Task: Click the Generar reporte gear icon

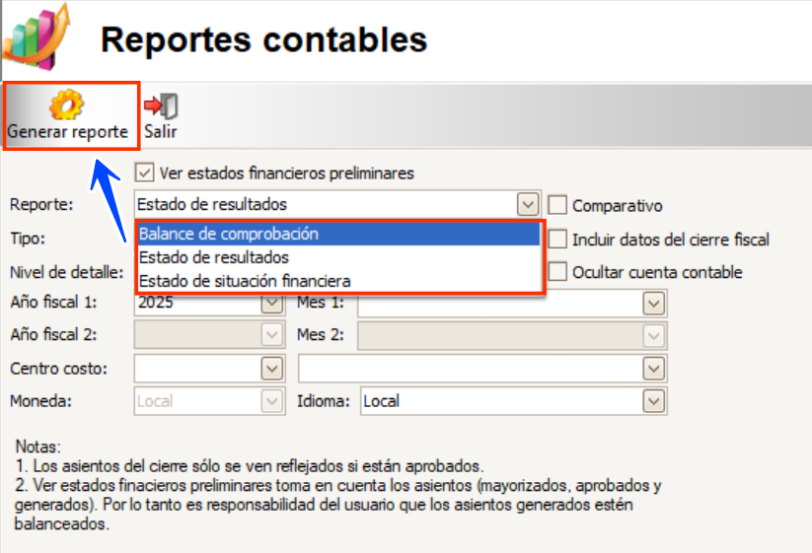Action: coord(66,104)
